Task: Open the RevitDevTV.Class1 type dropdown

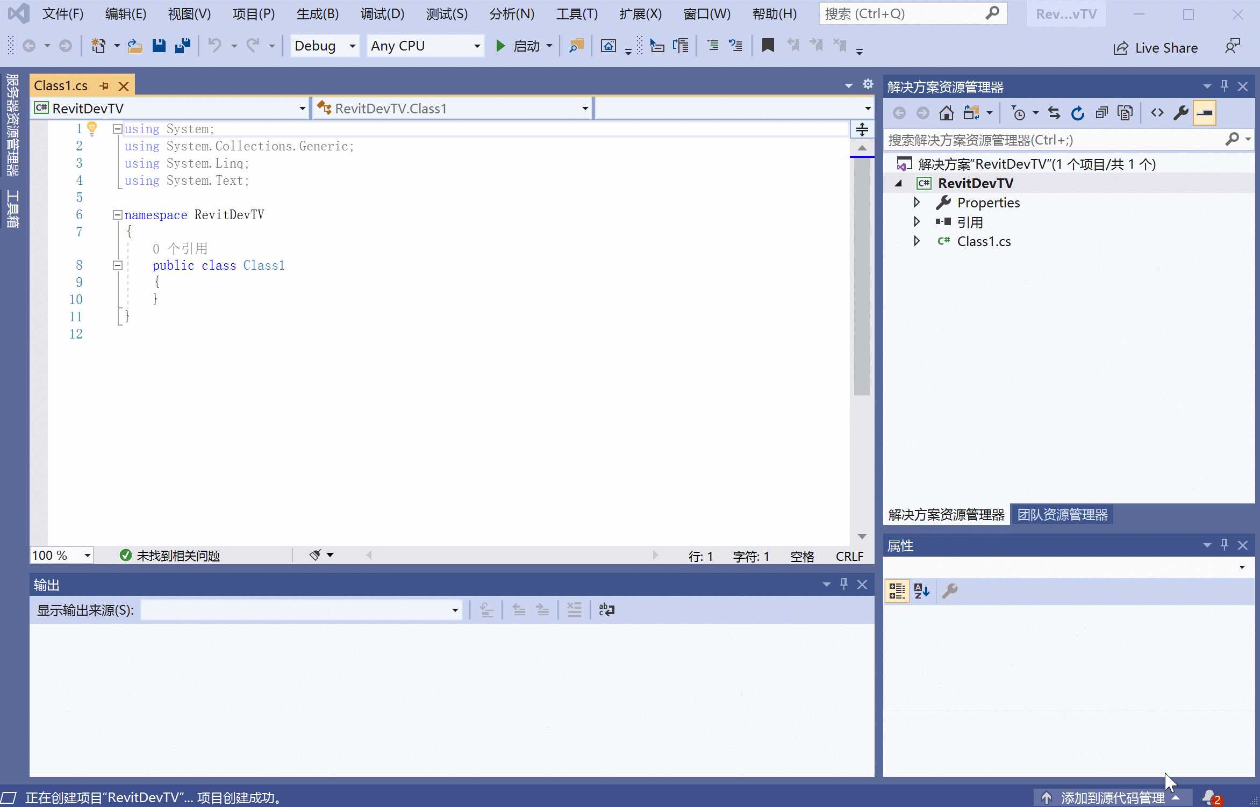Action: pos(452,109)
